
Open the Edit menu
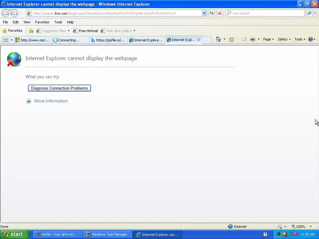click(x=16, y=22)
